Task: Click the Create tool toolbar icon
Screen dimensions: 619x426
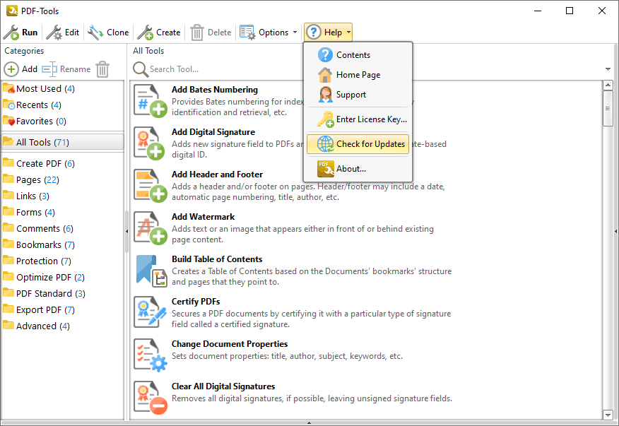Action: click(x=145, y=32)
